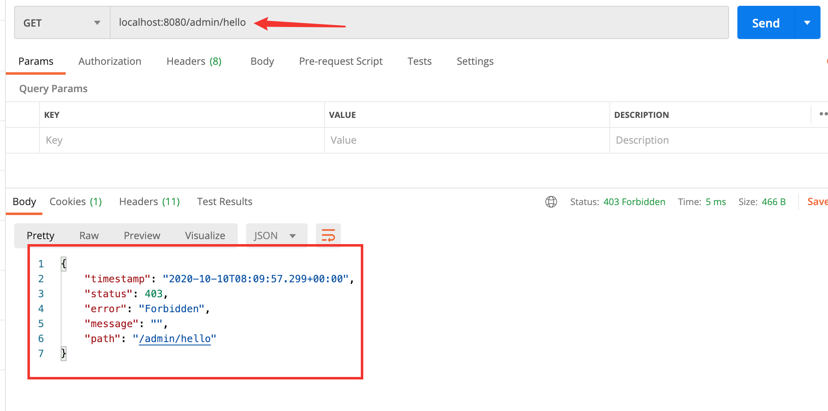This screenshot has height=411, width=828.
Task: Click the Query Params heading
Action: pos(53,89)
